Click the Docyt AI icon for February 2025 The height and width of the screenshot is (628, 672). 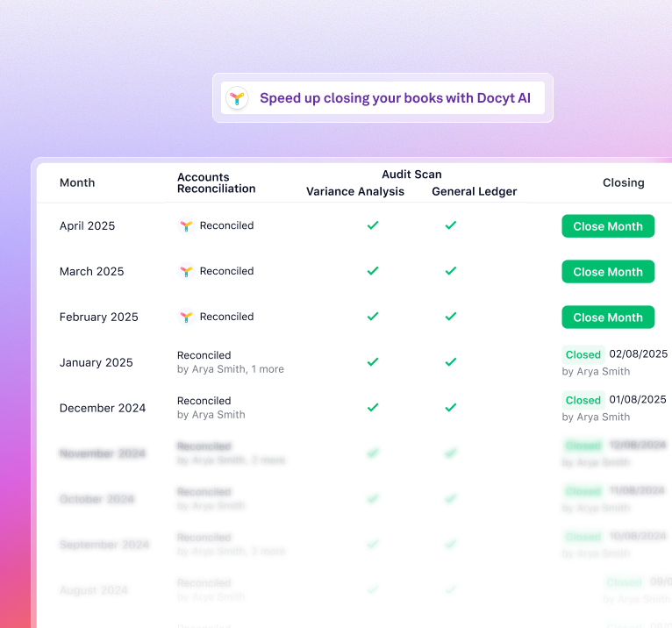pyautogui.click(x=186, y=317)
